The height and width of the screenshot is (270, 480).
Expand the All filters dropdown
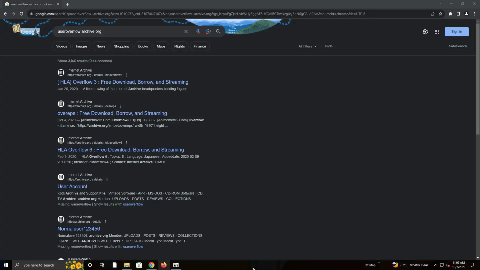tap(307, 46)
